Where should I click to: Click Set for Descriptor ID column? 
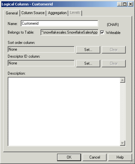[88, 63]
